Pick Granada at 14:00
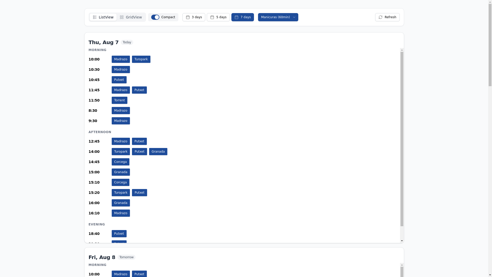This screenshot has width=492, height=277. coord(158,152)
